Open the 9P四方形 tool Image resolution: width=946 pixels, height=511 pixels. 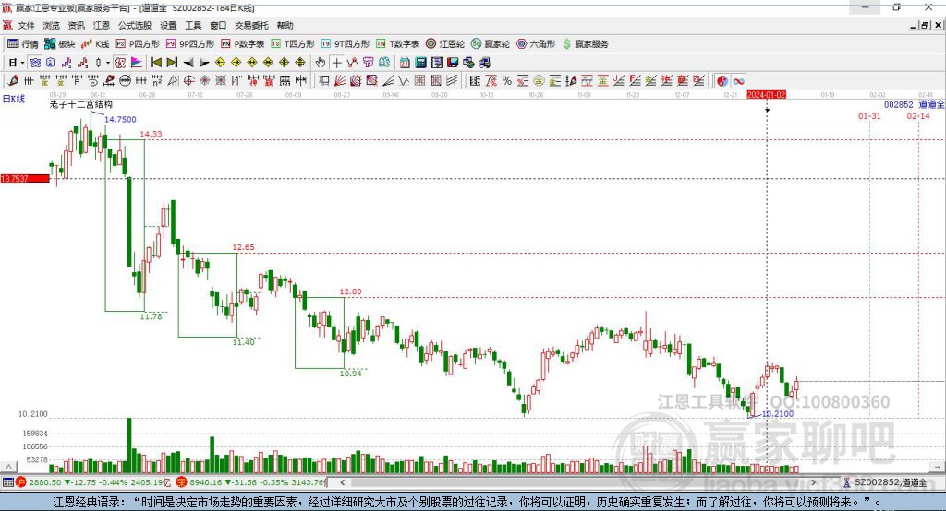(x=190, y=44)
